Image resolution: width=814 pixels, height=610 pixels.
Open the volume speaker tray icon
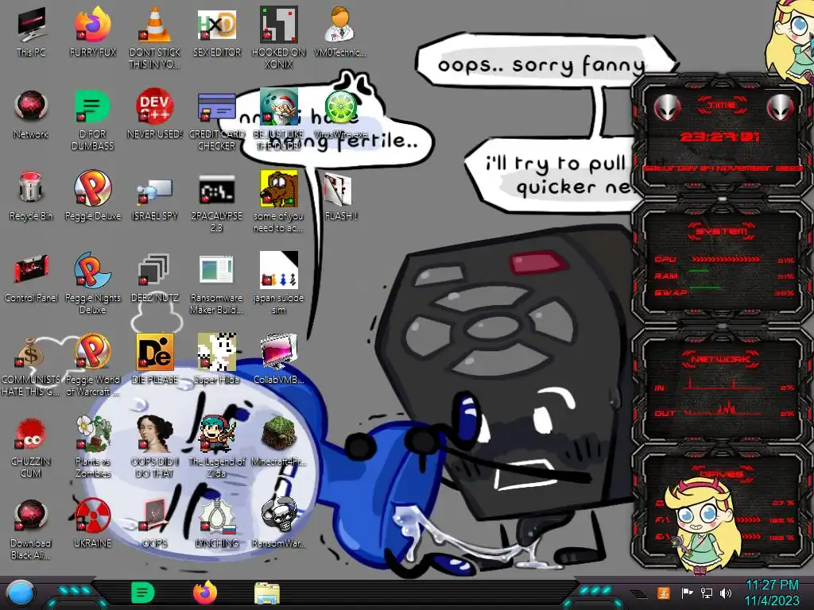click(726, 593)
